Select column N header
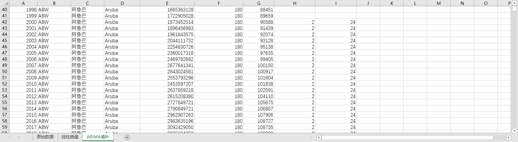Screen dimensions: 518x142 point(462,3)
